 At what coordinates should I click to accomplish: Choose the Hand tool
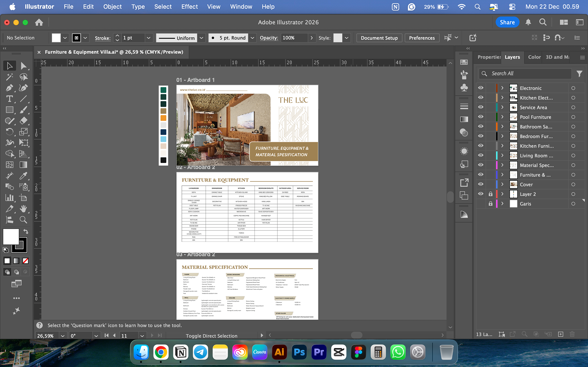23,209
